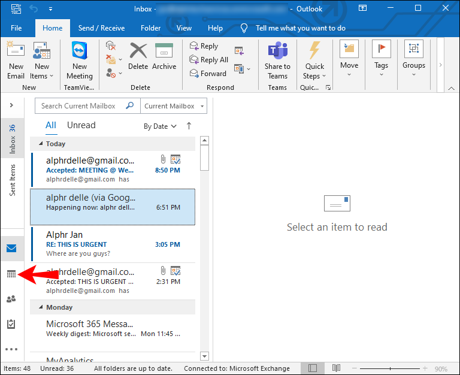Open the Tags menu

[x=381, y=59]
